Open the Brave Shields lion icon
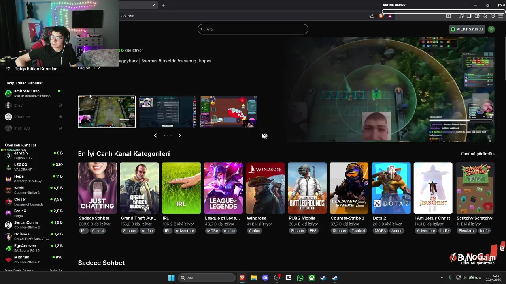 pyautogui.click(x=381, y=16)
